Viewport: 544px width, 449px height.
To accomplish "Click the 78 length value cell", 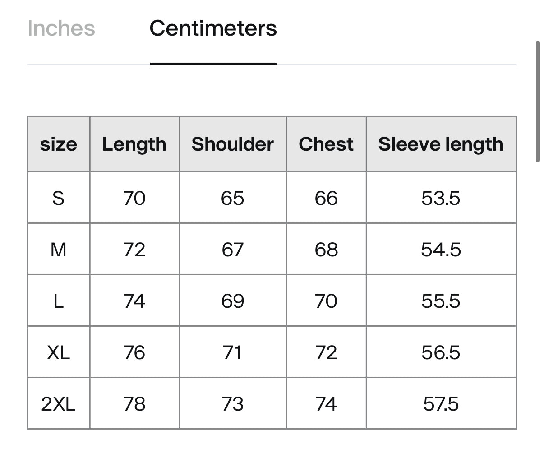I will click(x=134, y=403).
